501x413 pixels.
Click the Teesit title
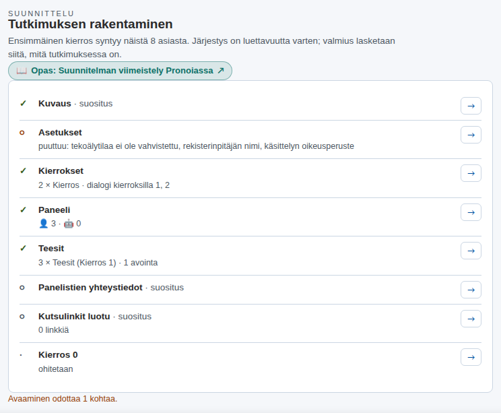pos(51,248)
